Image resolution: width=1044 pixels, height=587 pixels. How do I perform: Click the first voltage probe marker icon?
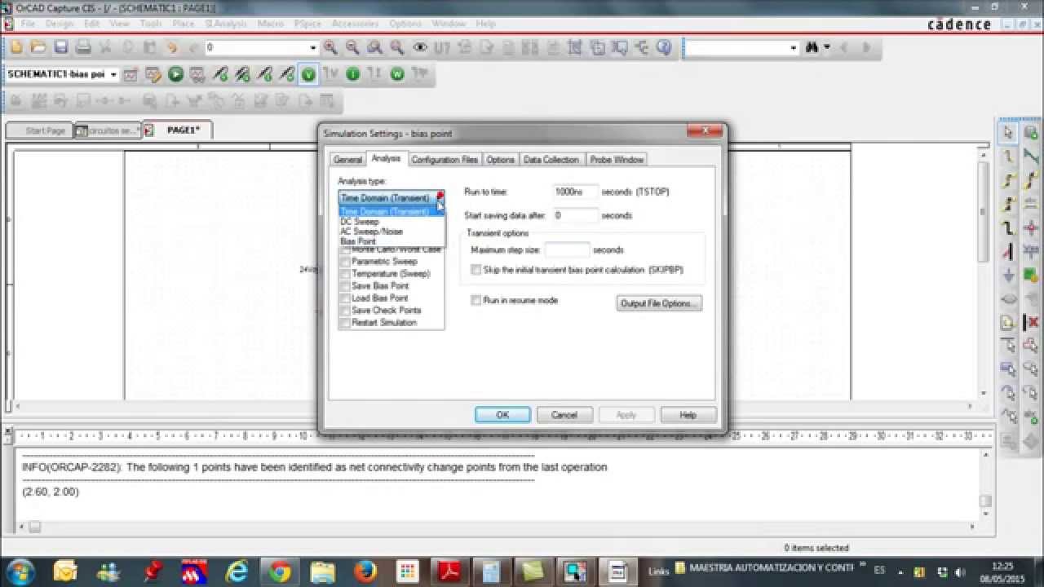[x=219, y=74]
